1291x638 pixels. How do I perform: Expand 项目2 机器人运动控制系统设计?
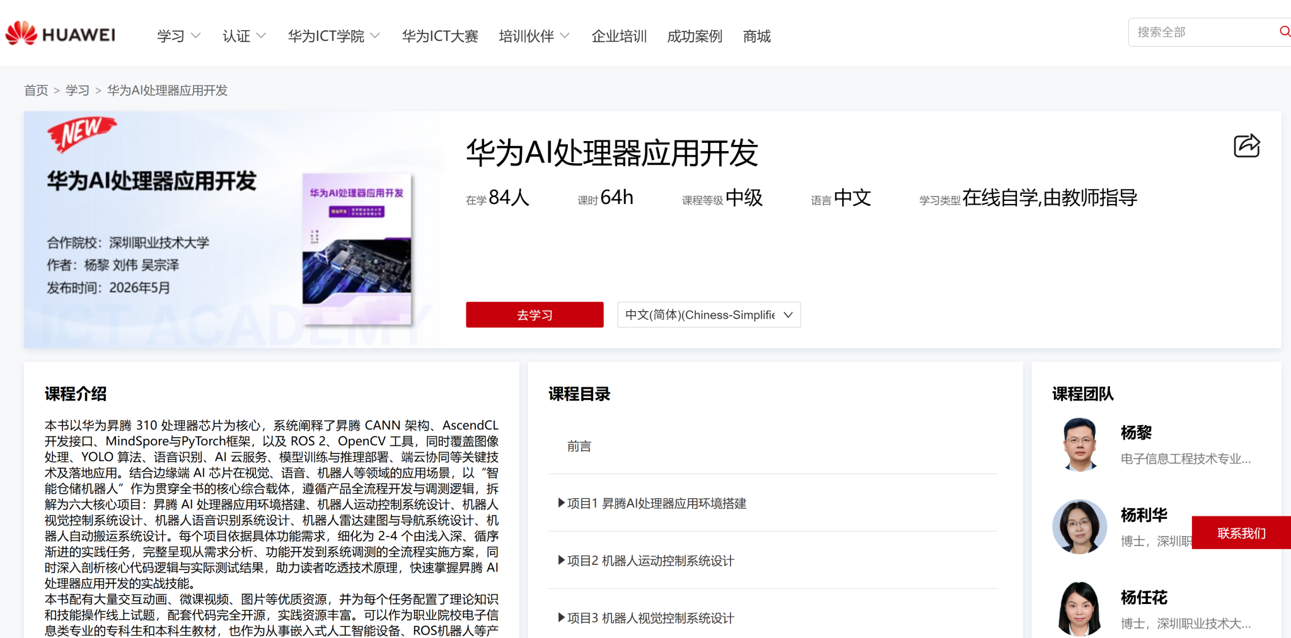(646, 561)
